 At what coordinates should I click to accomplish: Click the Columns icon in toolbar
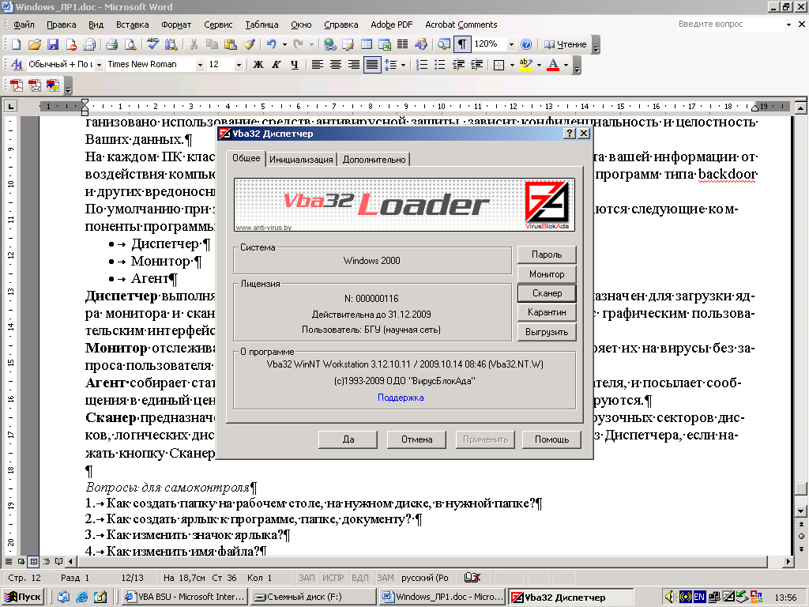click(402, 44)
